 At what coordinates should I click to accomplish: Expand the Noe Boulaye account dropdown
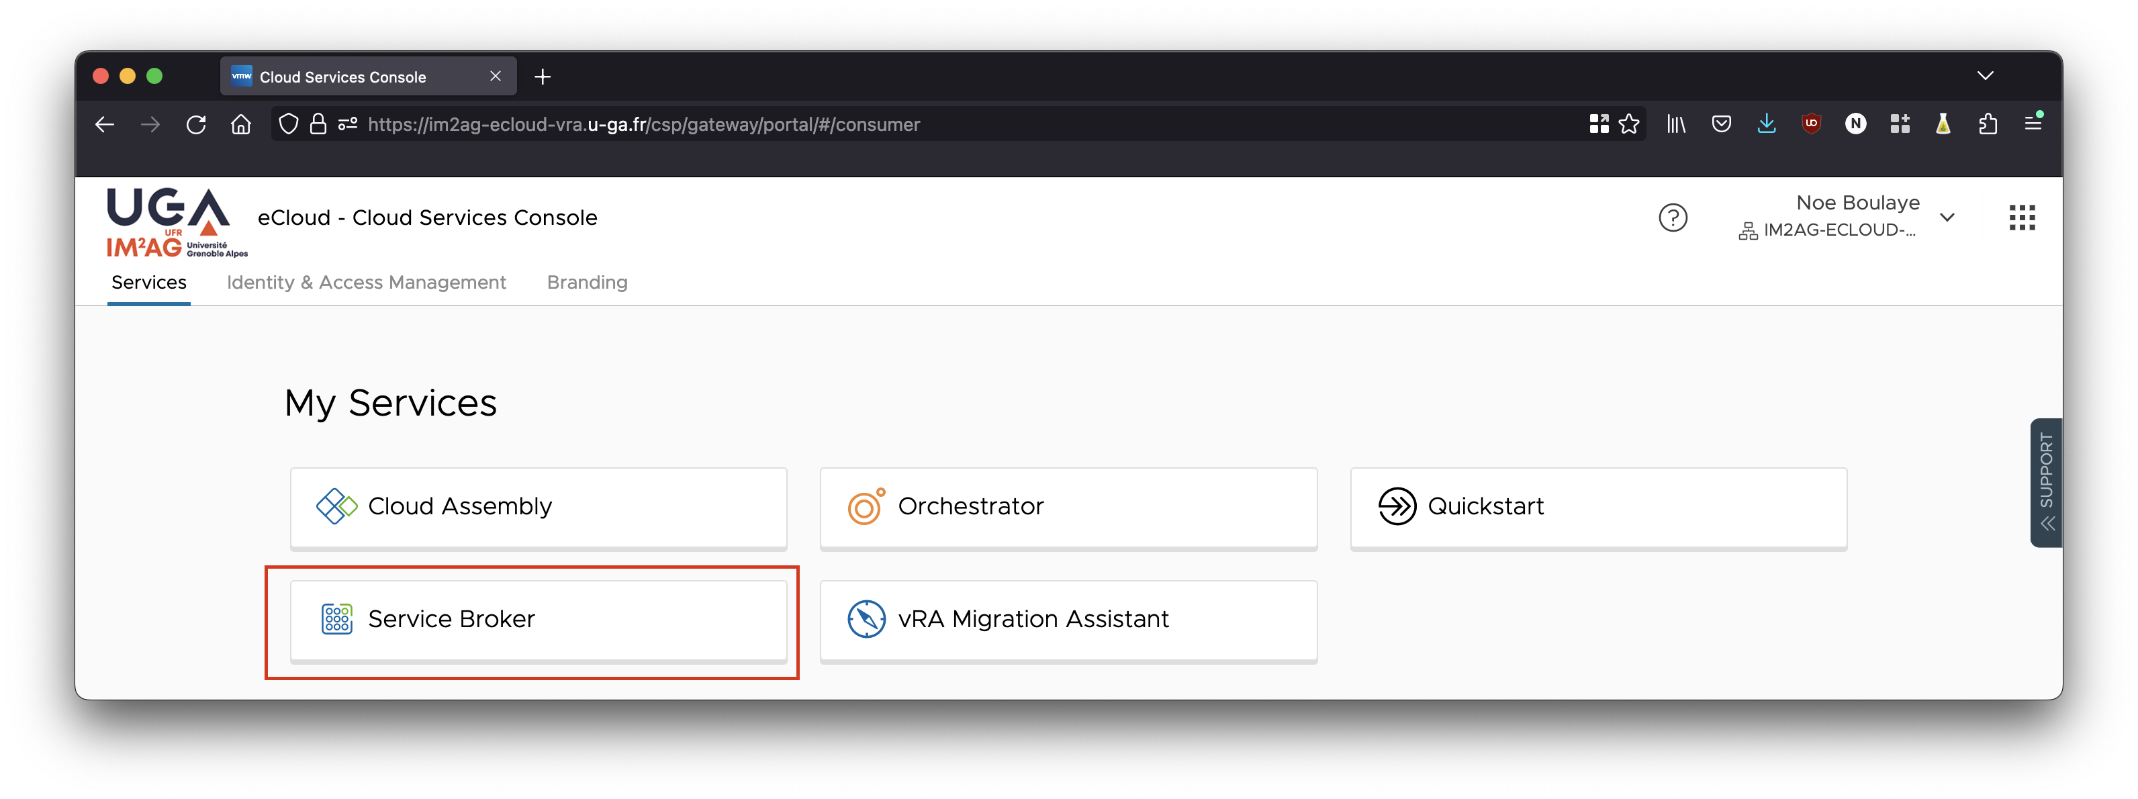[1947, 218]
